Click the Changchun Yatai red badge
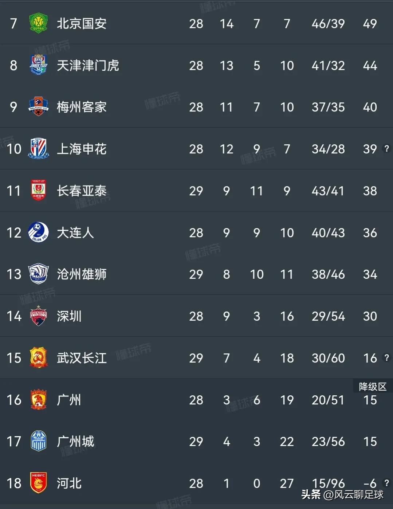 38,191
